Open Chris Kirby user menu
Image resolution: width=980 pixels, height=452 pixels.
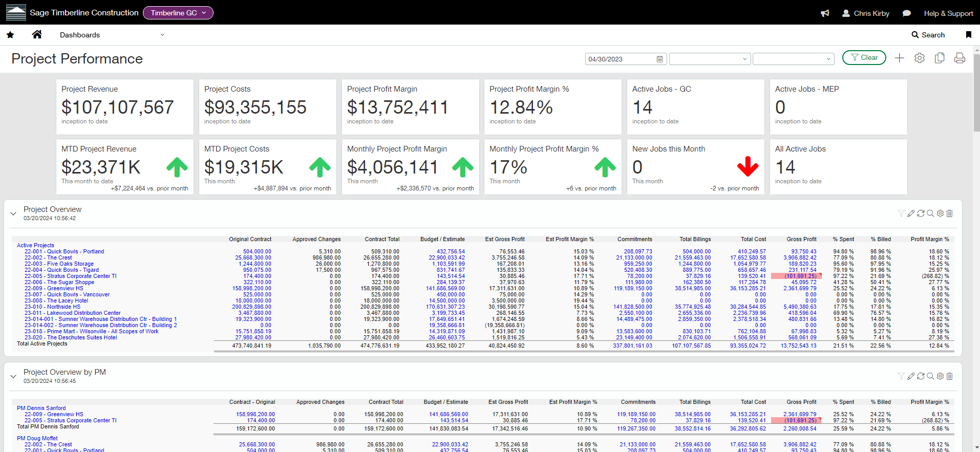pyautogui.click(x=866, y=13)
